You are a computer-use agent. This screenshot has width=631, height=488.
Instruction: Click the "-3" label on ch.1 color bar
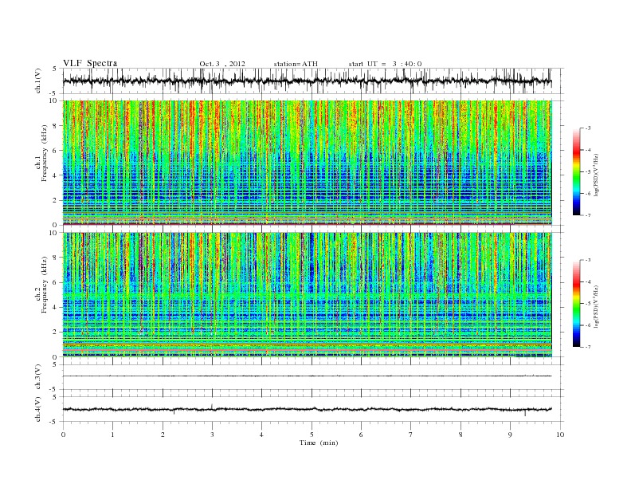pyautogui.click(x=588, y=128)
